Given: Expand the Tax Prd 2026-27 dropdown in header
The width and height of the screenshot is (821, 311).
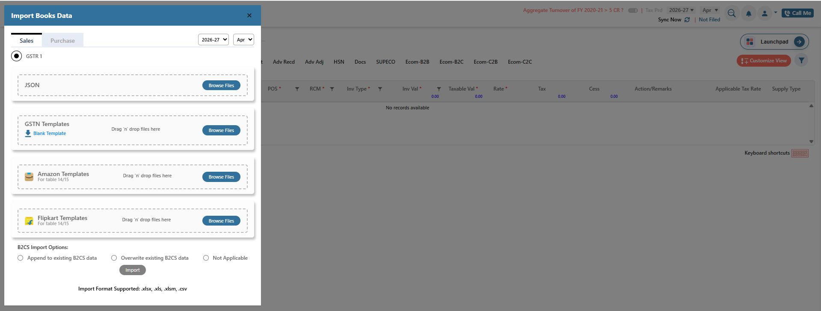Looking at the screenshot, I should tap(682, 10).
